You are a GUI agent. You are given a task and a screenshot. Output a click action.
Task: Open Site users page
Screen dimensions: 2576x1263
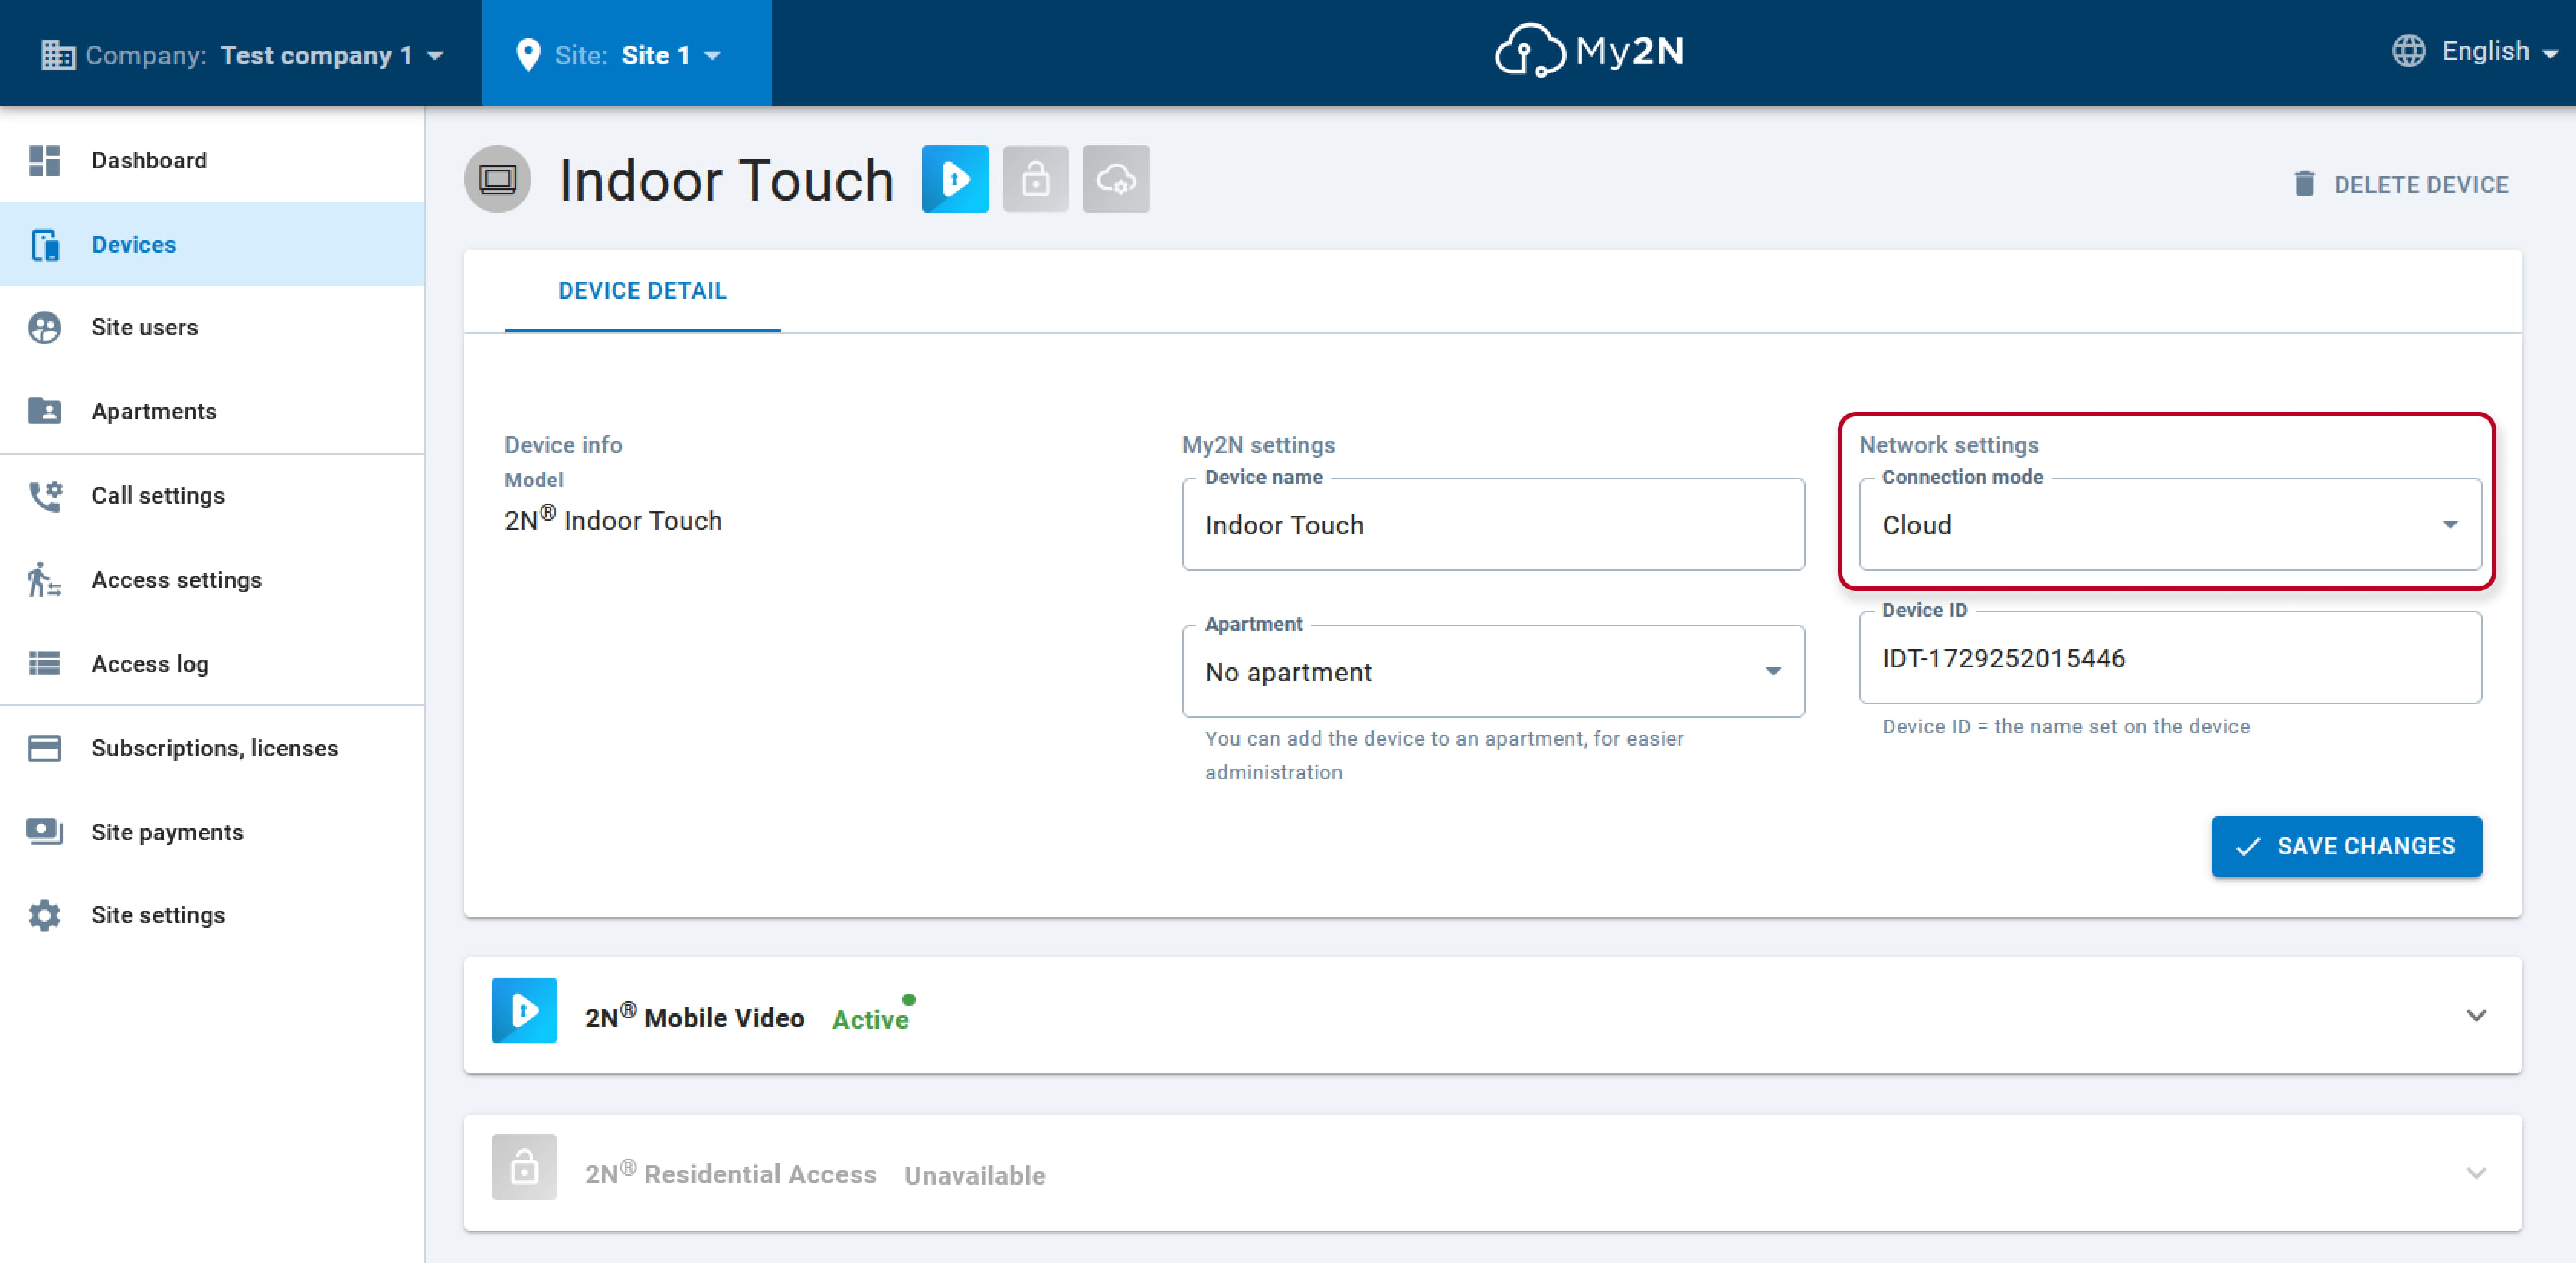(x=212, y=327)
